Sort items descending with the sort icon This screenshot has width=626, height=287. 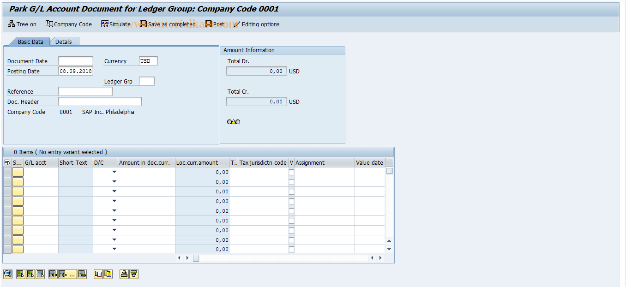click(134, 274)
